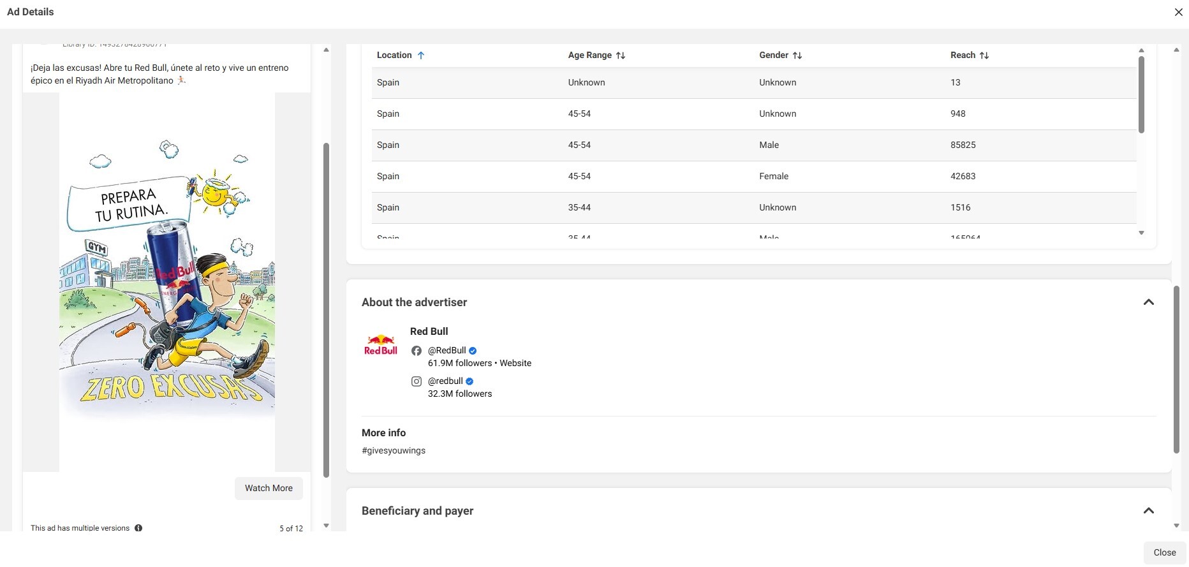The height and width of the screenshot is (567, 1189).
Task: Click the Instagram icon next to @redbull
Action: (x=417, y=381)
